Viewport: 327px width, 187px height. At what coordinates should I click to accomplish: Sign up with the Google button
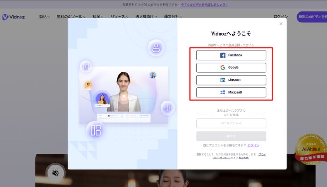point(231,68)
